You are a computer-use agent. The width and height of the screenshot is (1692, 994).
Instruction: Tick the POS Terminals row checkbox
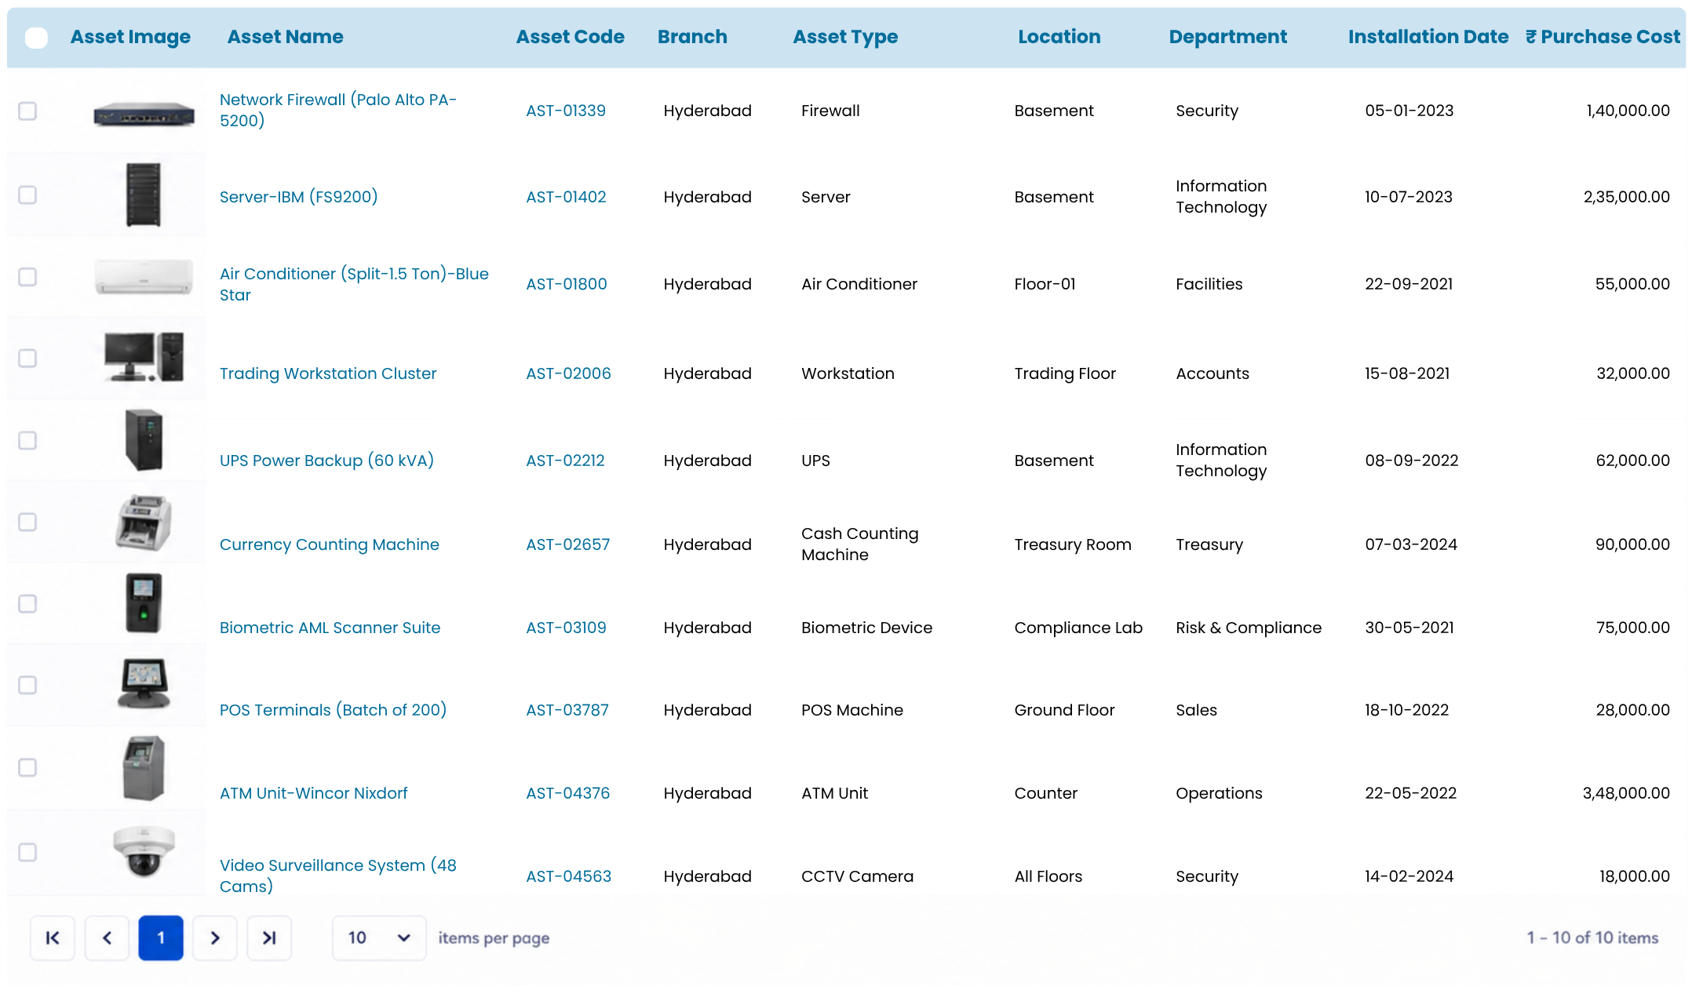tap(27, 685)
